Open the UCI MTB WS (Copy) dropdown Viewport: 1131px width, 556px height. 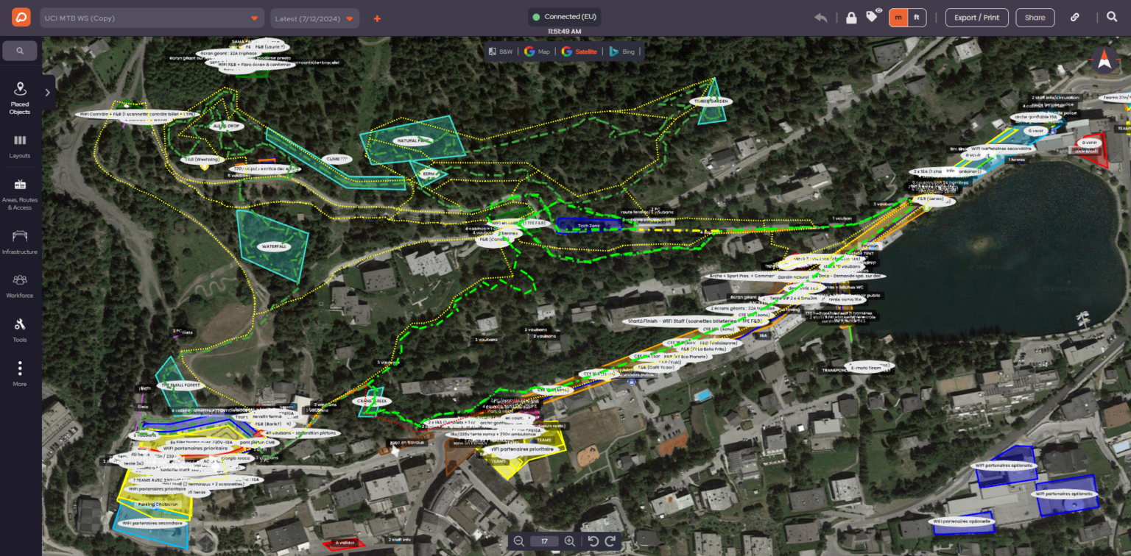click(152, 18)
